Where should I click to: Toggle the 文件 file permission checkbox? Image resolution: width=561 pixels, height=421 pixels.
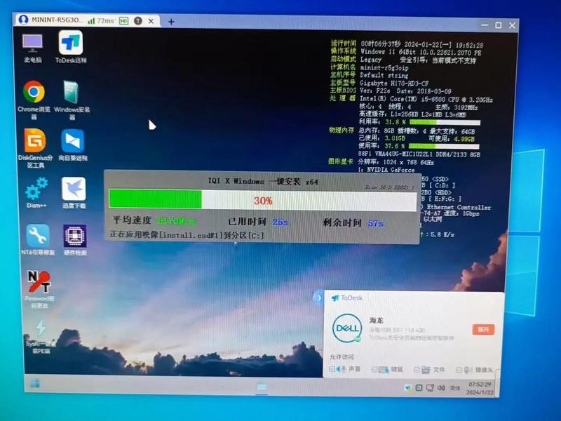[x=417, y=370]
